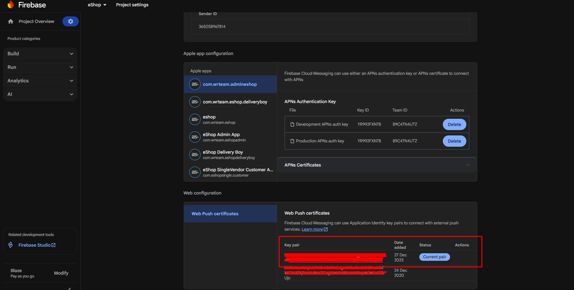Expand the Analytics category
The image size is (574, 290).
coord(40,81)
